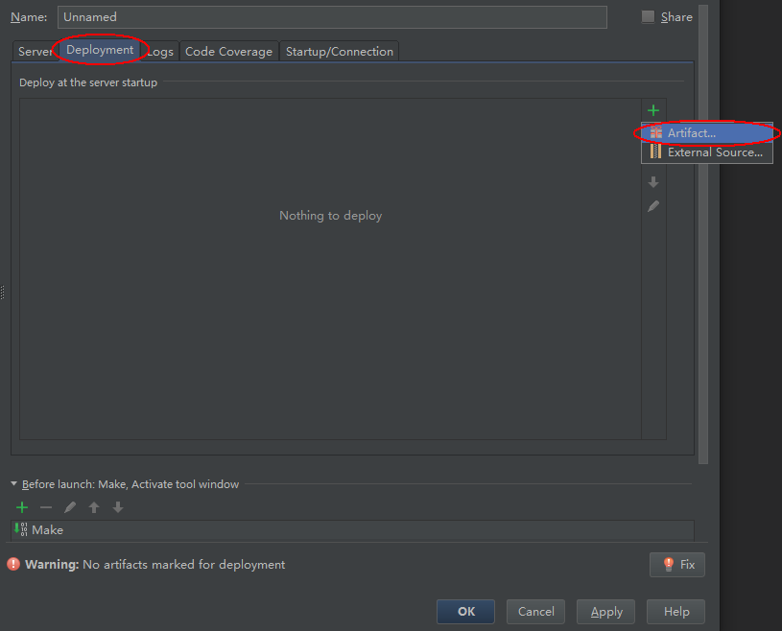Screen dimensions: 782x631
Task: Open the Logs tab
Action: pos(160,51)
